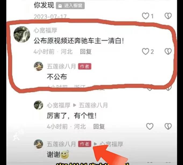Tap username 五莲徐八月 above 不公布
This screenshot has height=165, width=183.
(x=61, y=66)
